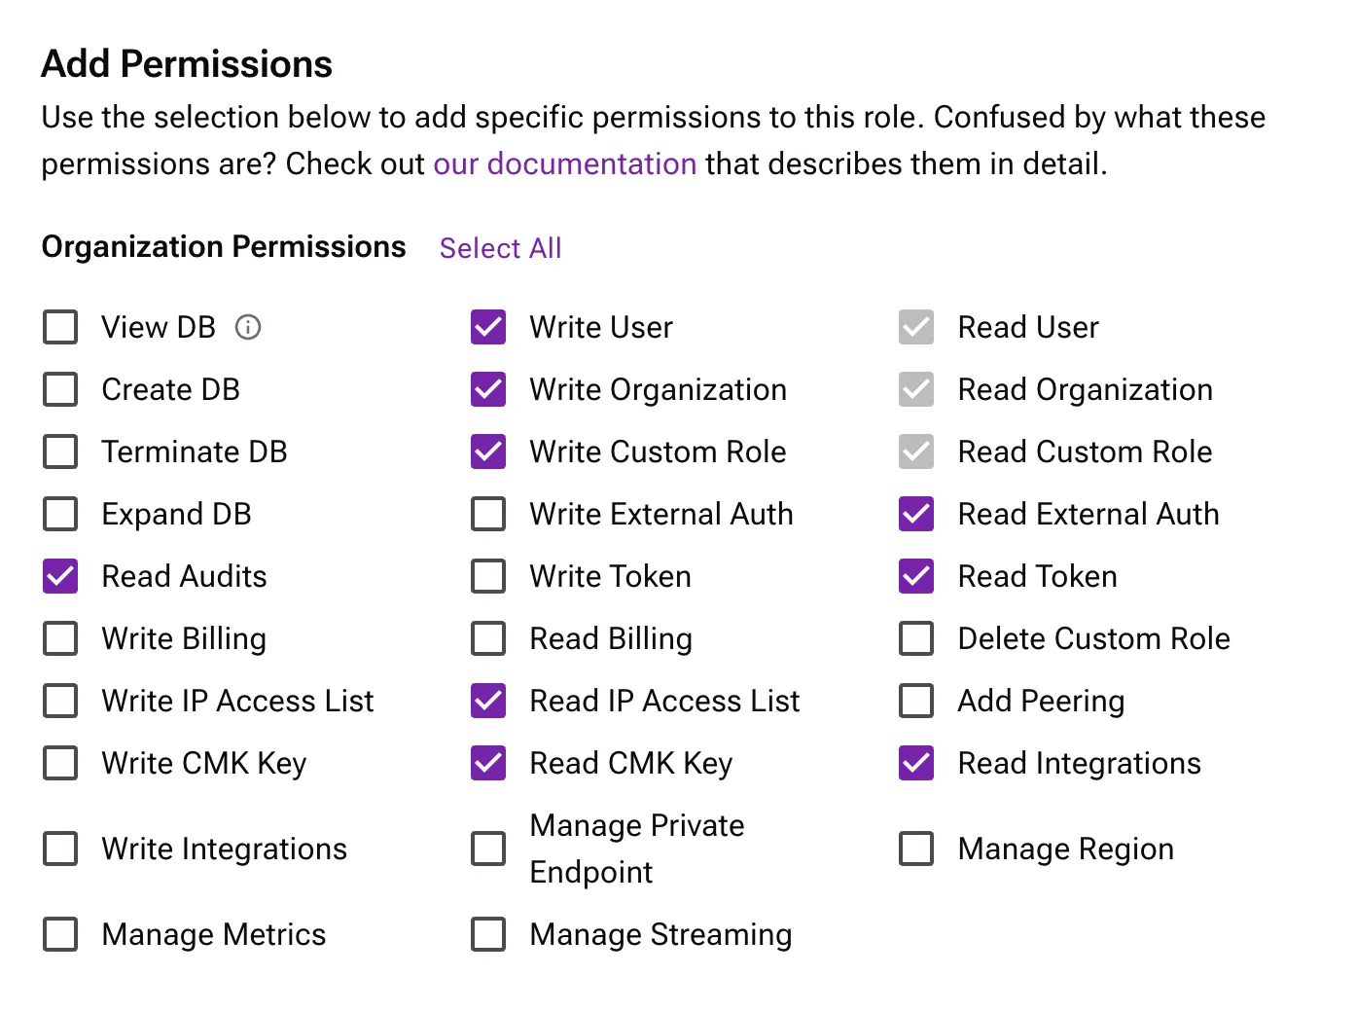Tick the Add Peering checkbox
The image size is (1356, 1012).
click(x=916, y=701)
